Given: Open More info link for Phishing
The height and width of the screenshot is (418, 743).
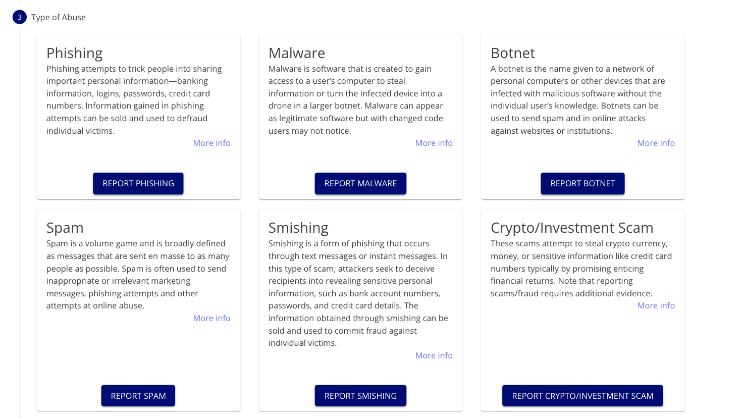Looking at the screenshot, I should (211, 143).
